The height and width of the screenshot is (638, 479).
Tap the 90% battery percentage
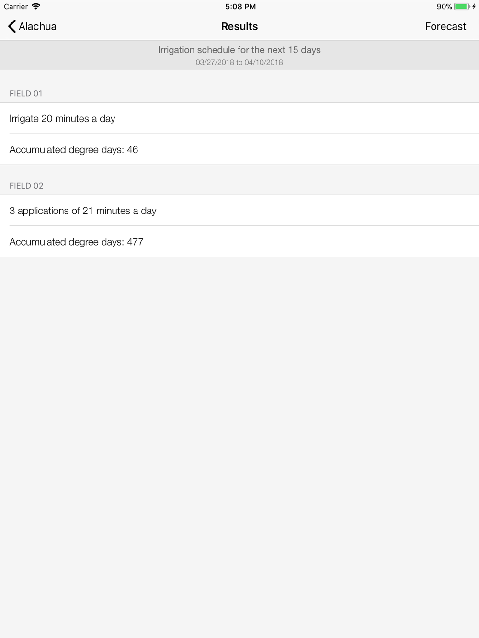(444, 7)
